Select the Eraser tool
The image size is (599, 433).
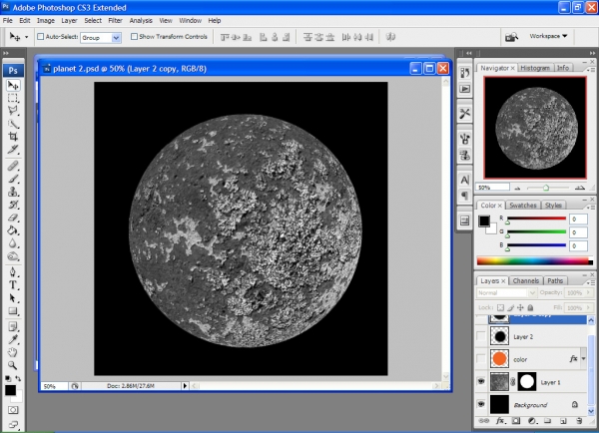click(13, 217)
